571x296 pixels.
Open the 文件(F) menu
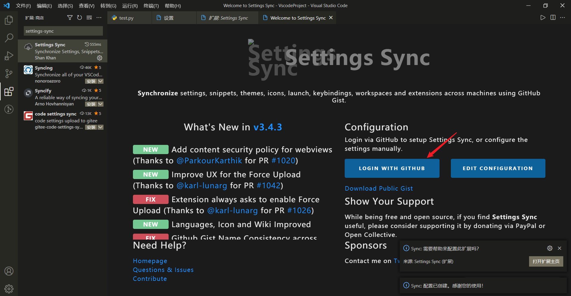pos(23,6)
